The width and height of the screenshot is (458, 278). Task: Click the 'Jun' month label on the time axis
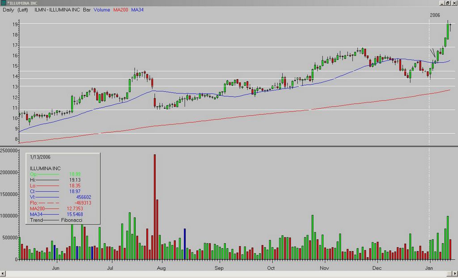(55, 268)
